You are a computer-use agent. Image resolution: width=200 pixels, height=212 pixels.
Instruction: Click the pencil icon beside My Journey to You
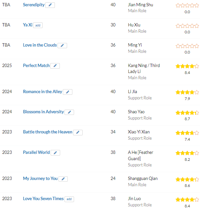click(63, 179)
